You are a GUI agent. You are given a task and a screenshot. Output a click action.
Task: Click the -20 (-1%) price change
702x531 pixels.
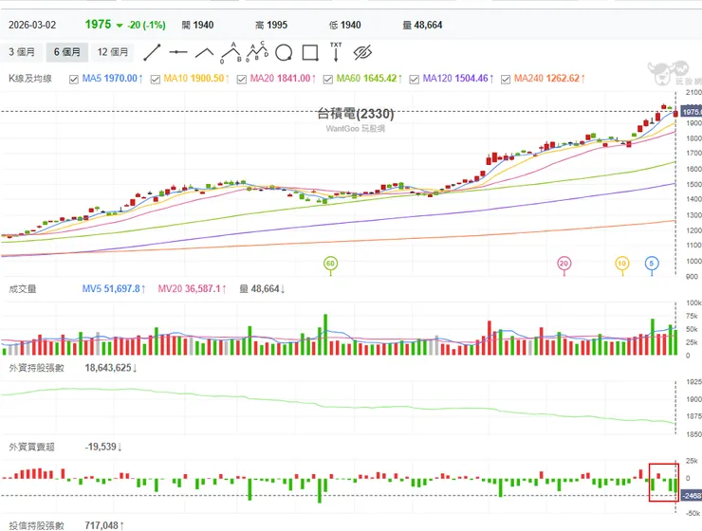(146, 25)
